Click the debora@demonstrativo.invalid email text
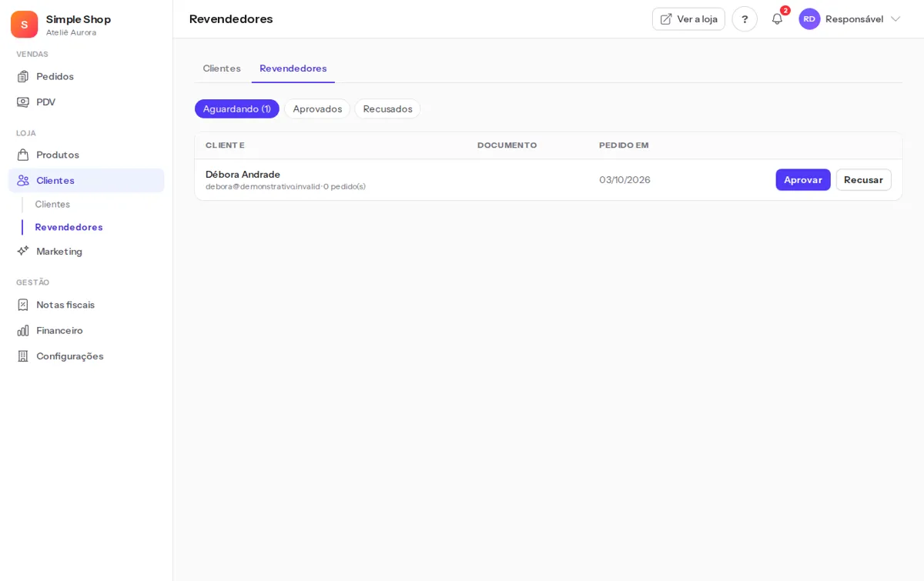This screenshot has width=924, height=581. pos(263,186)
